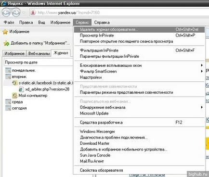Click the Forward navigation arrow button

pos(16,13)
